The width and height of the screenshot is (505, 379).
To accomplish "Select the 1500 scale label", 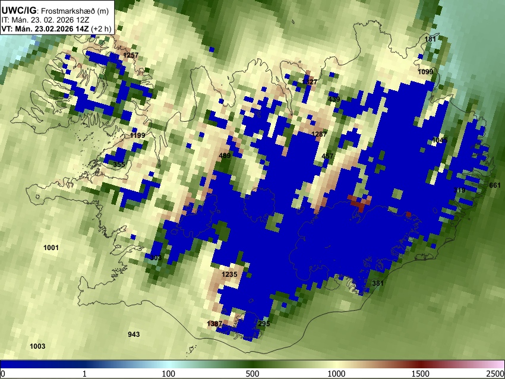I will [x=421, y=374].
